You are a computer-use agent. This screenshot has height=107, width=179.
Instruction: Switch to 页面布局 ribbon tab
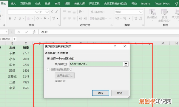tap(25, 4)
